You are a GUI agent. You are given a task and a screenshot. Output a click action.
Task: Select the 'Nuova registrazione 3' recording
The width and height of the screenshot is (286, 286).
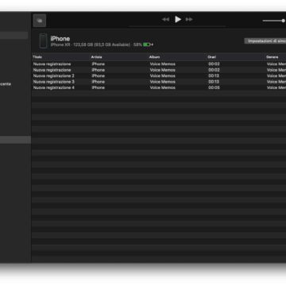pos(54,82)
